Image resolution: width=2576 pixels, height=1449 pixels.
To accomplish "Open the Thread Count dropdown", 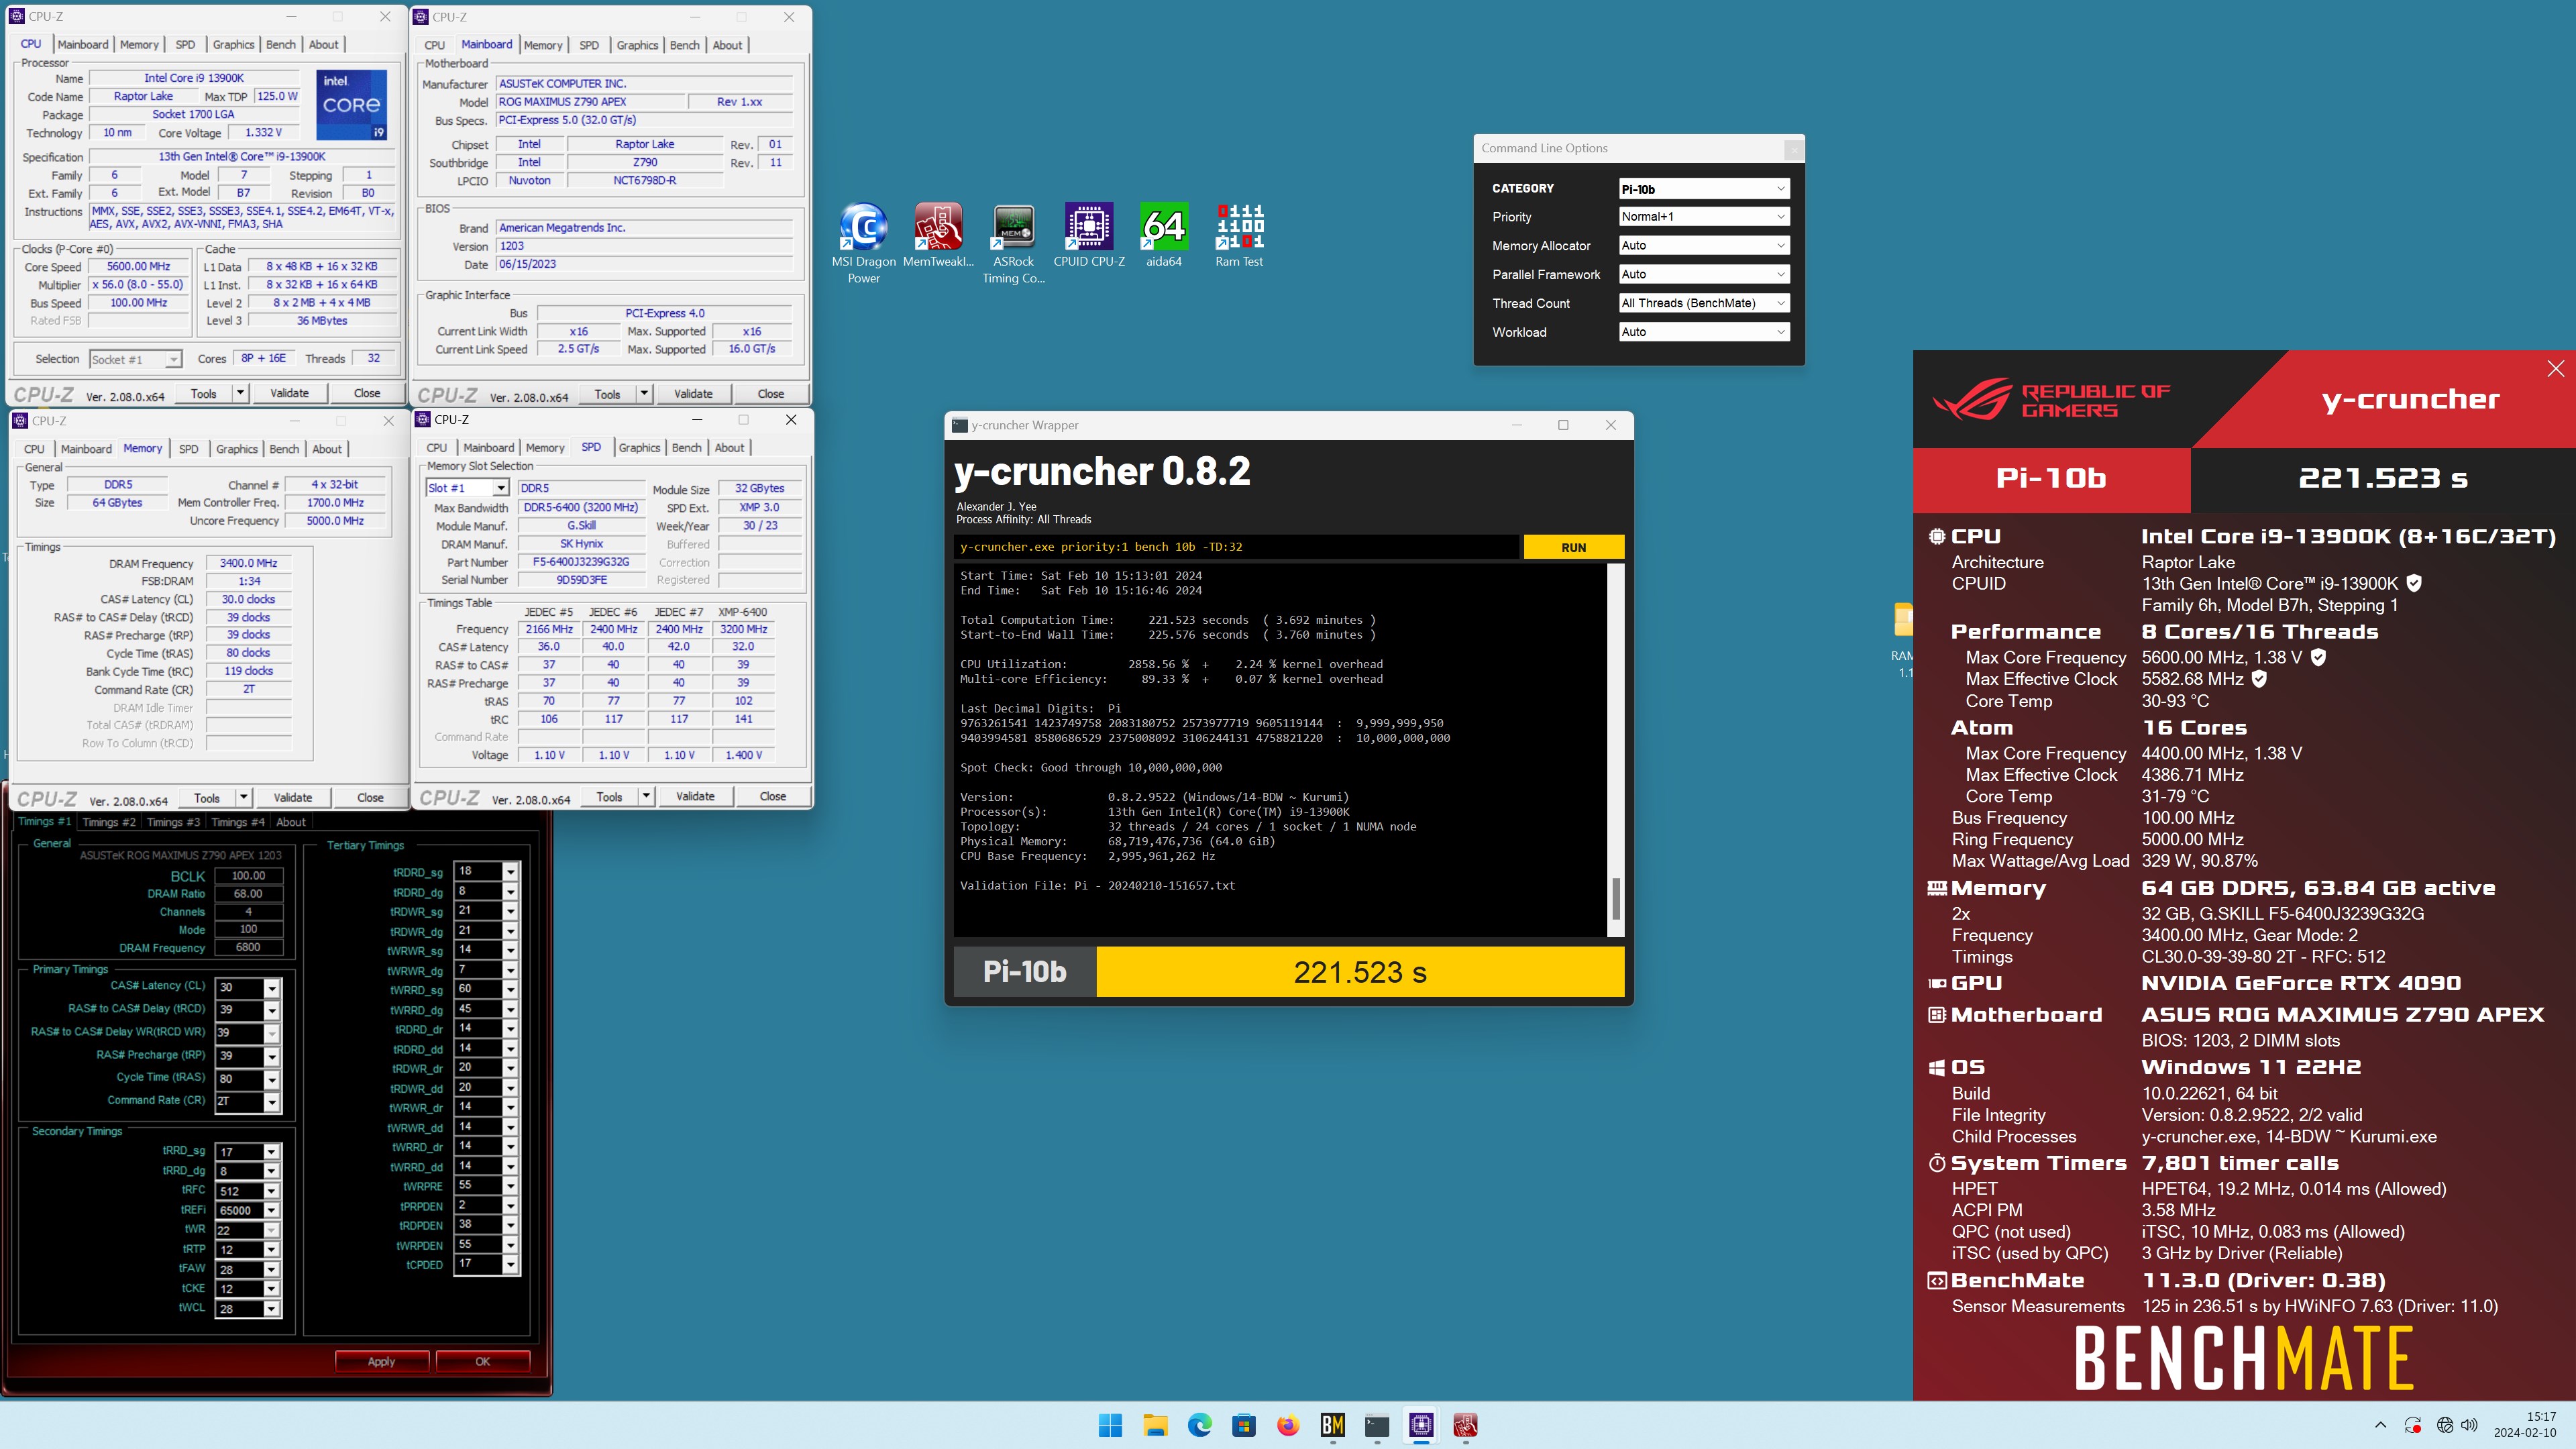I will coord(1703,303).
